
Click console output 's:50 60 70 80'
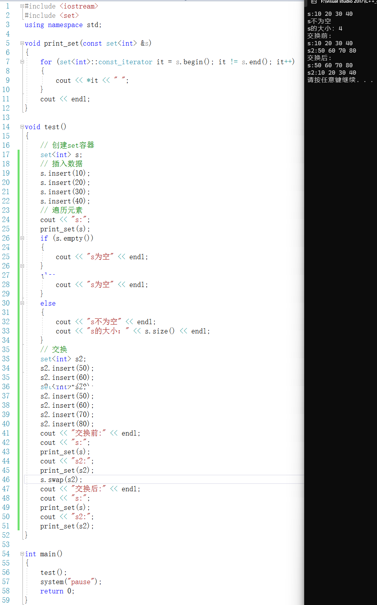coord(330,65)
